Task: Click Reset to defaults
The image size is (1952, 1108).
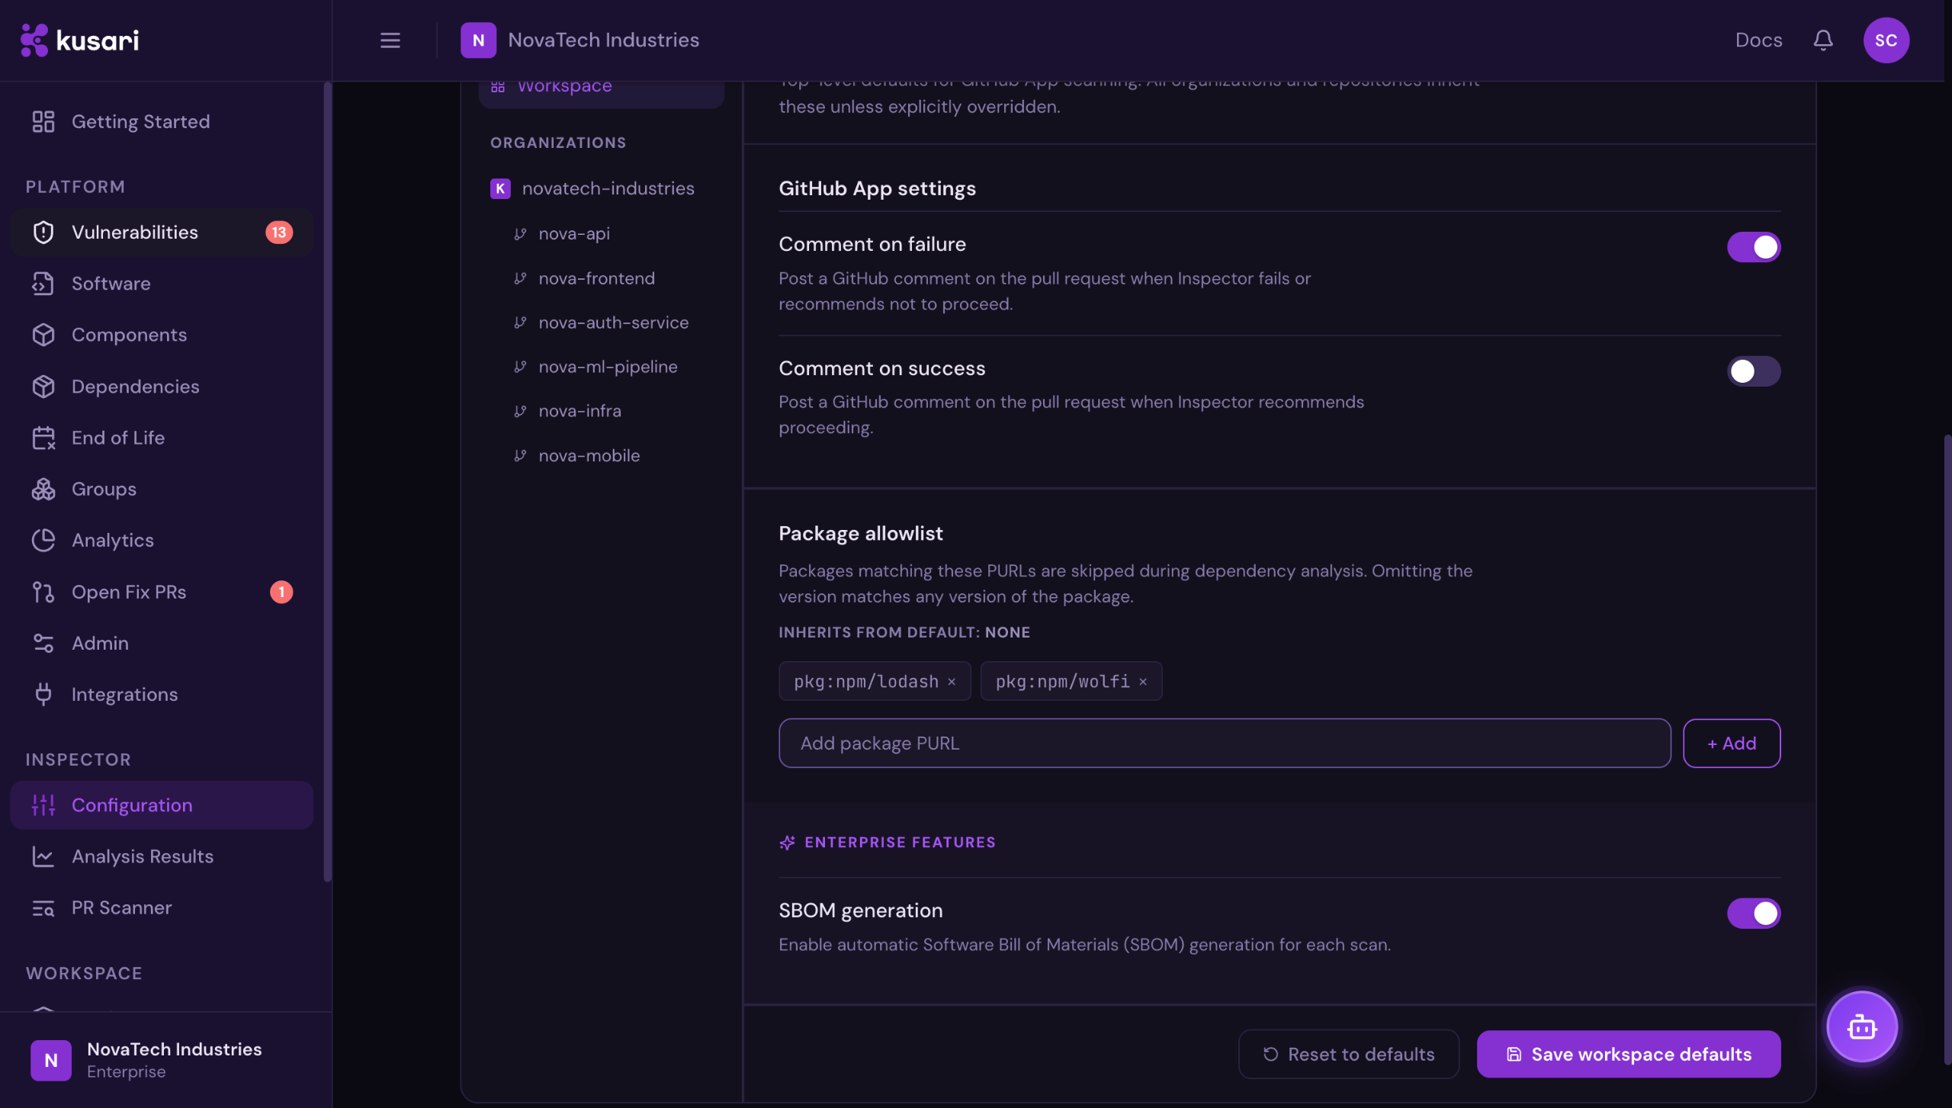Action: coord(1348,1054)
